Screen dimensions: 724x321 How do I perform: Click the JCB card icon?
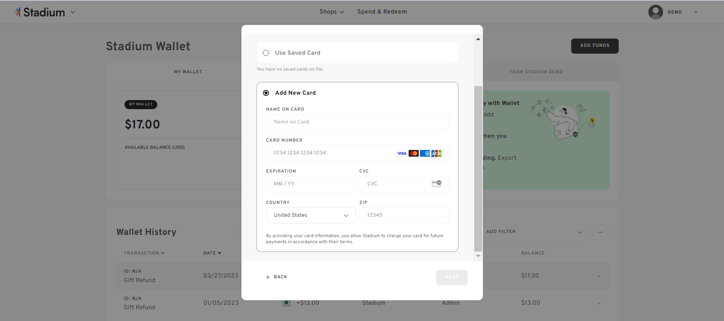tap(436, 153)
